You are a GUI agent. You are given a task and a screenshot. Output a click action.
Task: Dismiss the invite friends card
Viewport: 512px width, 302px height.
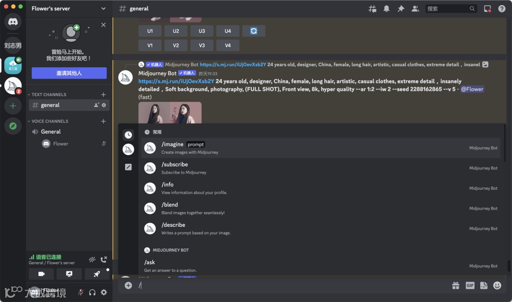click(103, 25)
